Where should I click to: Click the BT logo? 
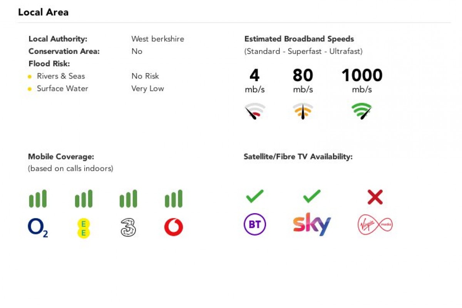point(255,224)
